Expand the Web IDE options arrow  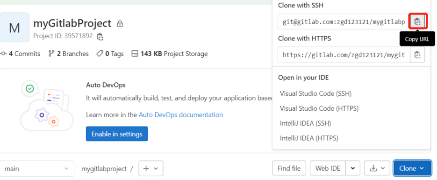pos(353,168)
